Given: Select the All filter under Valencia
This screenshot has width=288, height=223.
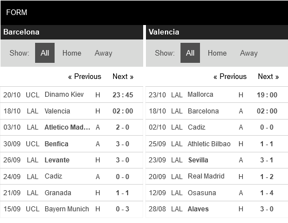Looking at the screenshot, I should (190, 53).
